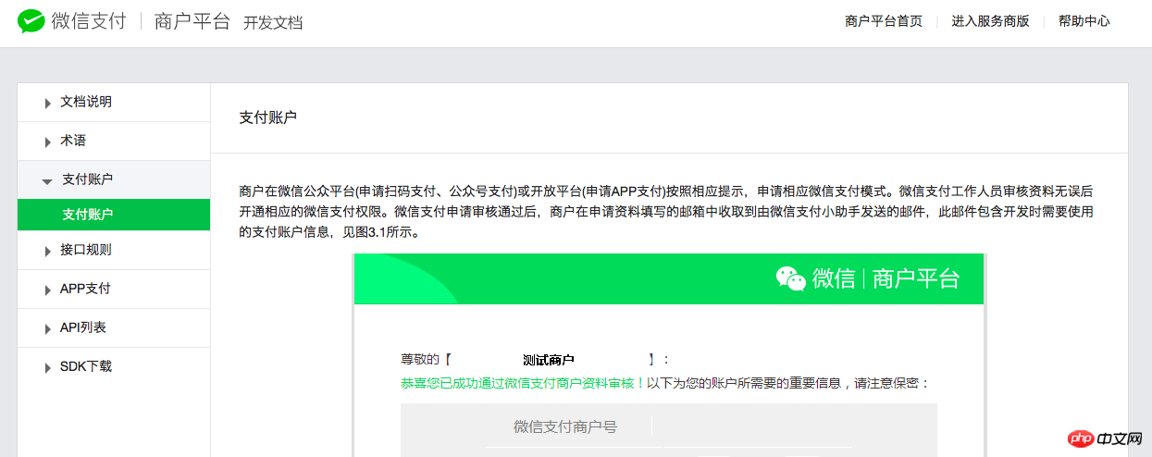This screenshot has height=457, width=1152.
Task: Click 微信支付商户号 label in the email image
Action: point(565,426)
